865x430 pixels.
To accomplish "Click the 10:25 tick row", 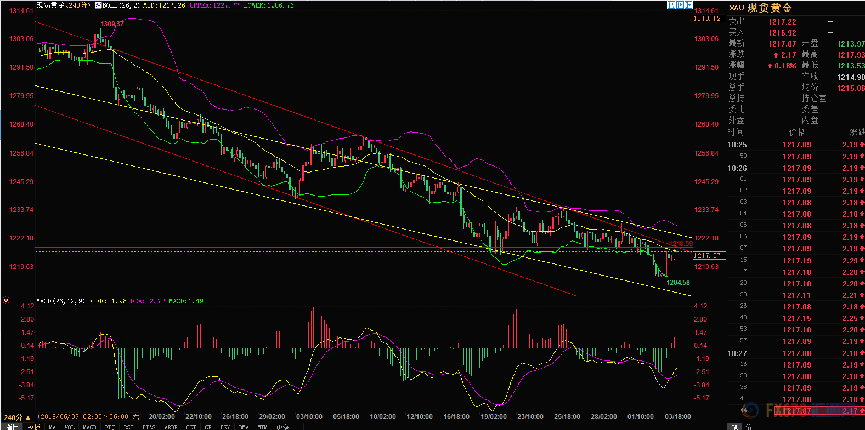I will tap(796, 145).
